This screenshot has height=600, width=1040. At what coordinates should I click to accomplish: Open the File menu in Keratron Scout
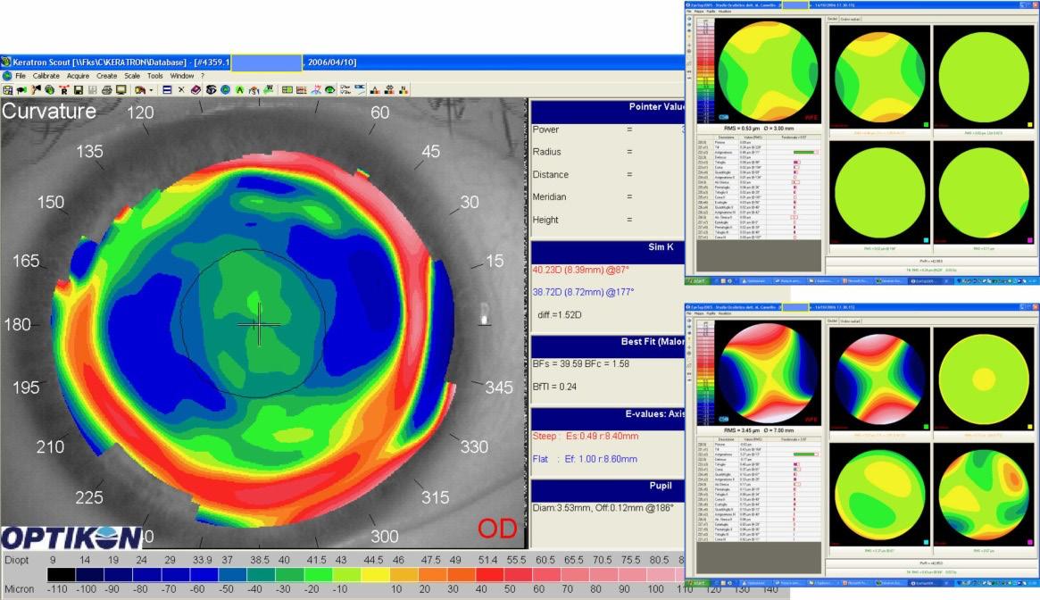tap(21, 76)
